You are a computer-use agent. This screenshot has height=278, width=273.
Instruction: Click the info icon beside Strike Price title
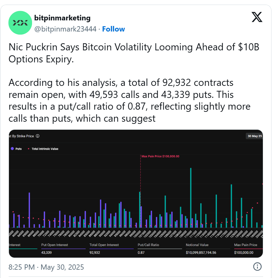click(x=38, y=136)
